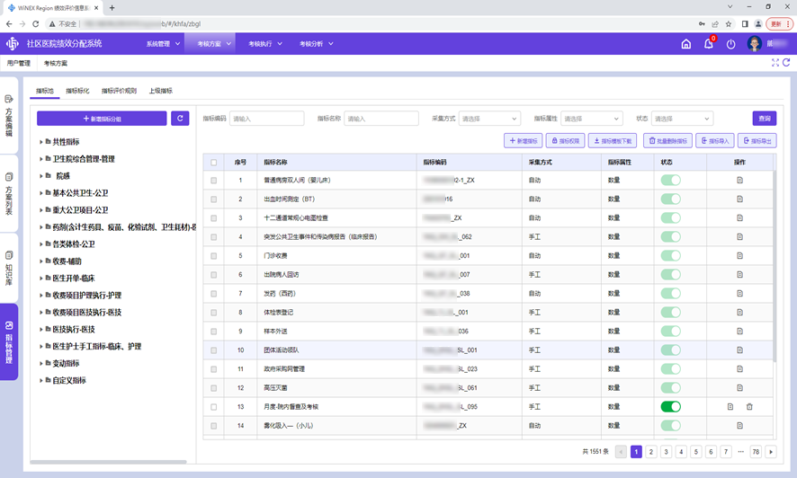Delete row 13 using trash icon
797x478 pixels.
(749, 407)
